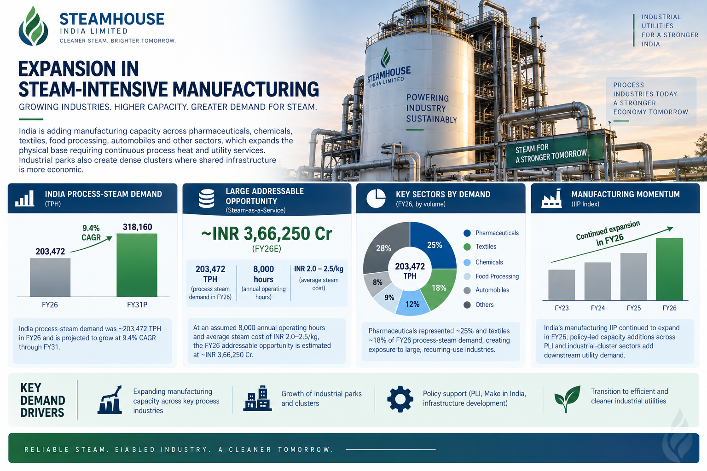
Task: Select the 'Expanding manufacturing capacity' driver text
Action: (176, 401)
